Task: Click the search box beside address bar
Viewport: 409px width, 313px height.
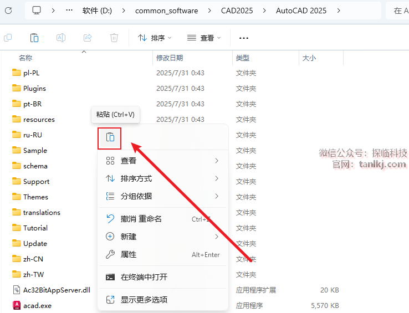Action: point(397,11)
